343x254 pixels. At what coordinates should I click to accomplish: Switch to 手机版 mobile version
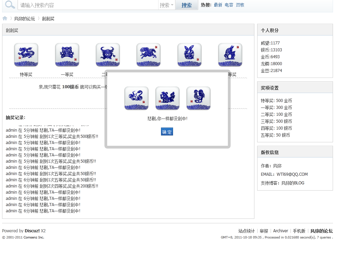point(299,231)
